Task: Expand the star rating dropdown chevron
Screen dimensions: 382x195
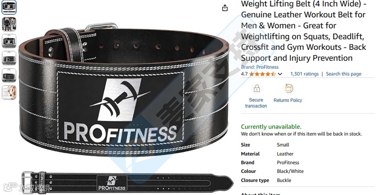Action: (280, 74)
